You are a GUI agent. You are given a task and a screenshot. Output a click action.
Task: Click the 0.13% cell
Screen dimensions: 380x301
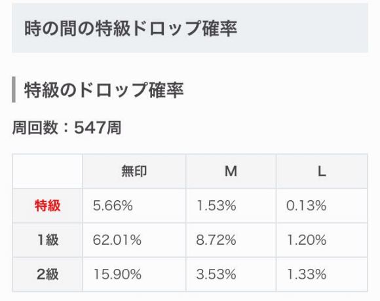[322, 205]
